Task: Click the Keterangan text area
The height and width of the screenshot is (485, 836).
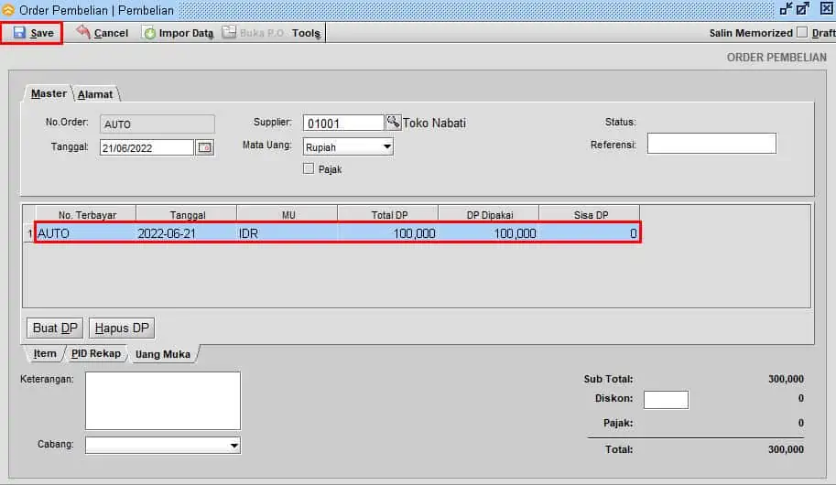Action: [x=163, y=401]
